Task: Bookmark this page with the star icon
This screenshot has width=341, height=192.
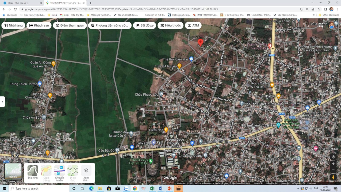Action: (x=319, y=9)
